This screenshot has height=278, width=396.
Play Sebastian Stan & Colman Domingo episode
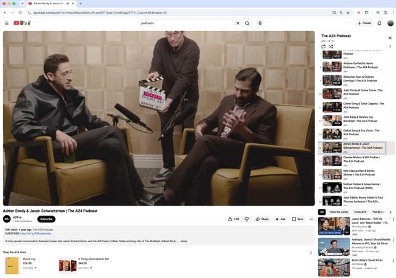(x=353, y=81)
